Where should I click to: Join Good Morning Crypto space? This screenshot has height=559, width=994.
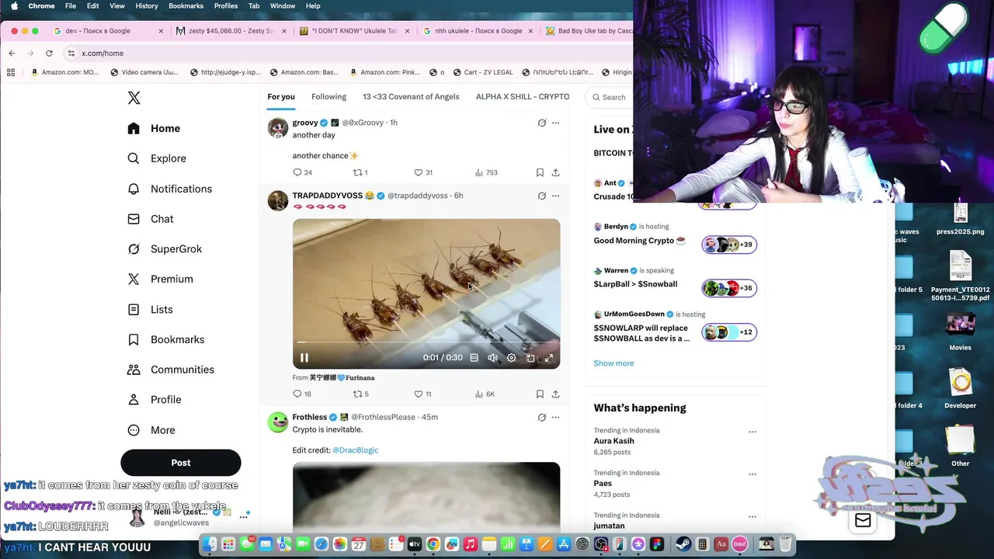tap(639, 241)
